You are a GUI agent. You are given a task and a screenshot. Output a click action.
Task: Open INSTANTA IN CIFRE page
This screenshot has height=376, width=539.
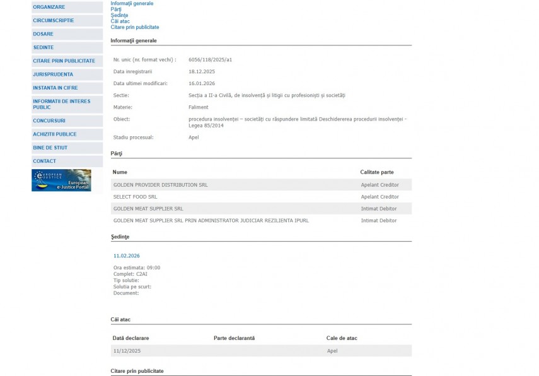click(x=55, y=88)
